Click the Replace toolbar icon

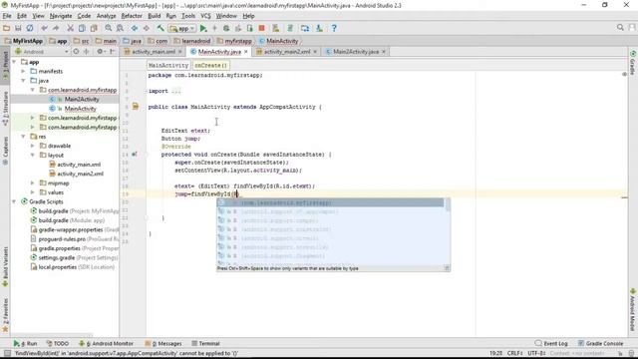click(x=120, y=28)
